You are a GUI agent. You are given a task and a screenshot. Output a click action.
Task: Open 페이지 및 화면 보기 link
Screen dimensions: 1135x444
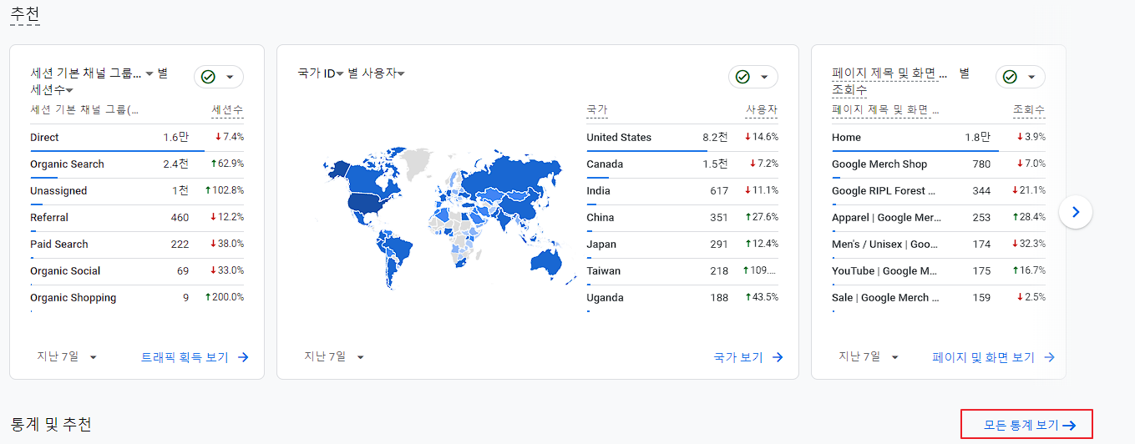[994, 357]
